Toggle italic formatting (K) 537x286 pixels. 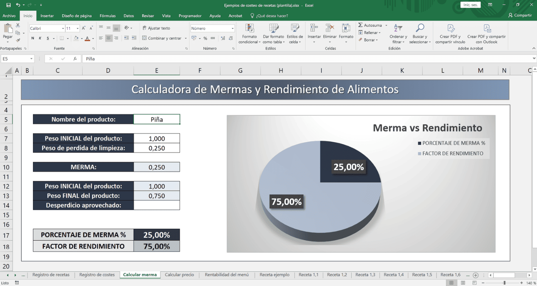click(x=40, y=38)
